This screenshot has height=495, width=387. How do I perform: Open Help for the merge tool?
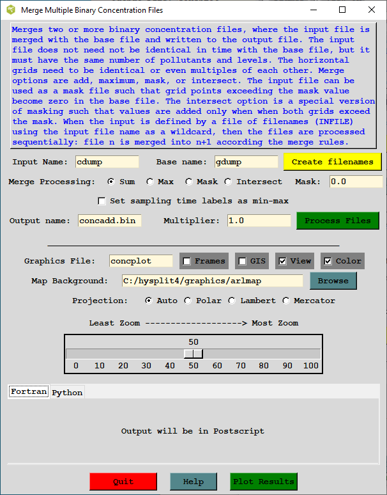coord(193,482)
